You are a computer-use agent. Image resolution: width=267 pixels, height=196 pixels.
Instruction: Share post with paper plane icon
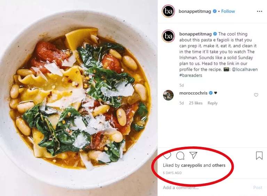pos(193,155)
